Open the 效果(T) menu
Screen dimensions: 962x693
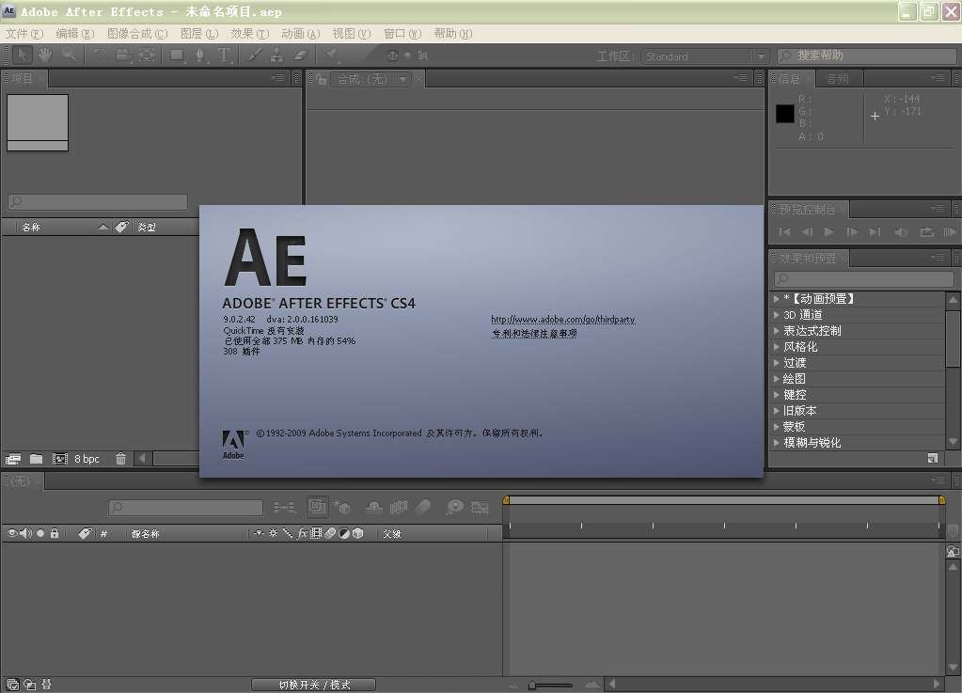[x=248, y=33]
